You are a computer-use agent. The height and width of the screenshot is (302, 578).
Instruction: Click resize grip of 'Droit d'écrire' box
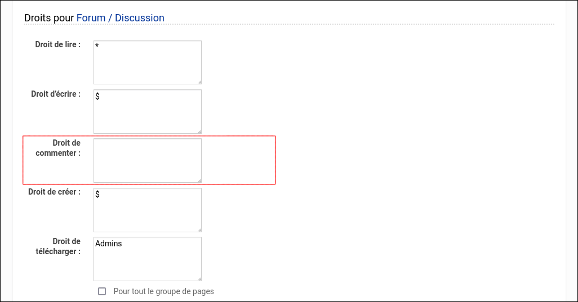199,131
